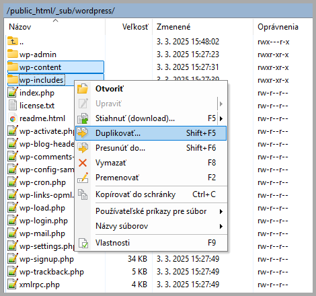The image size is (316, 296).
Task: Toggle sort arrow above Názov column
Action: click(x=55, y=21)
